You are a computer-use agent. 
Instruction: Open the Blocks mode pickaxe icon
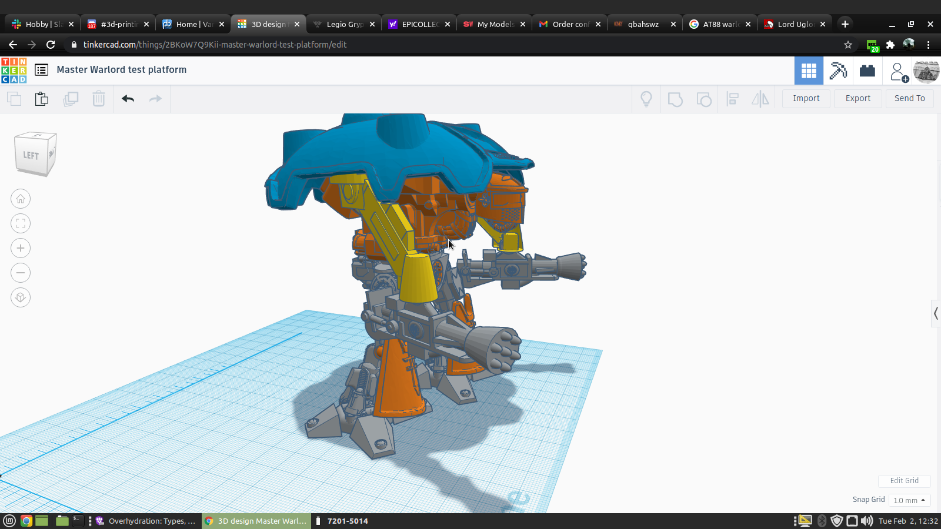838,71
